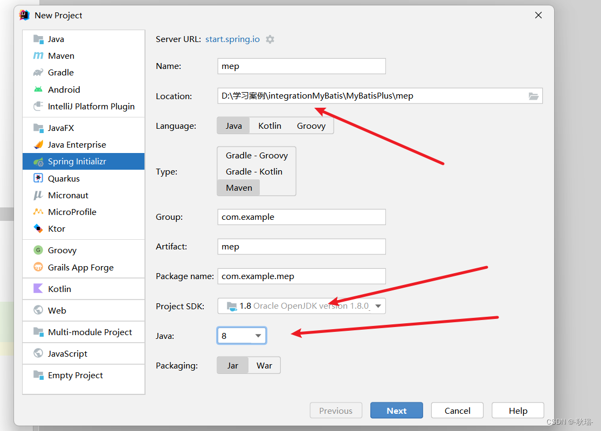Click the JavaFX folder icon
The height and width of the screenshot is (431, 601).
click(38, 128)
